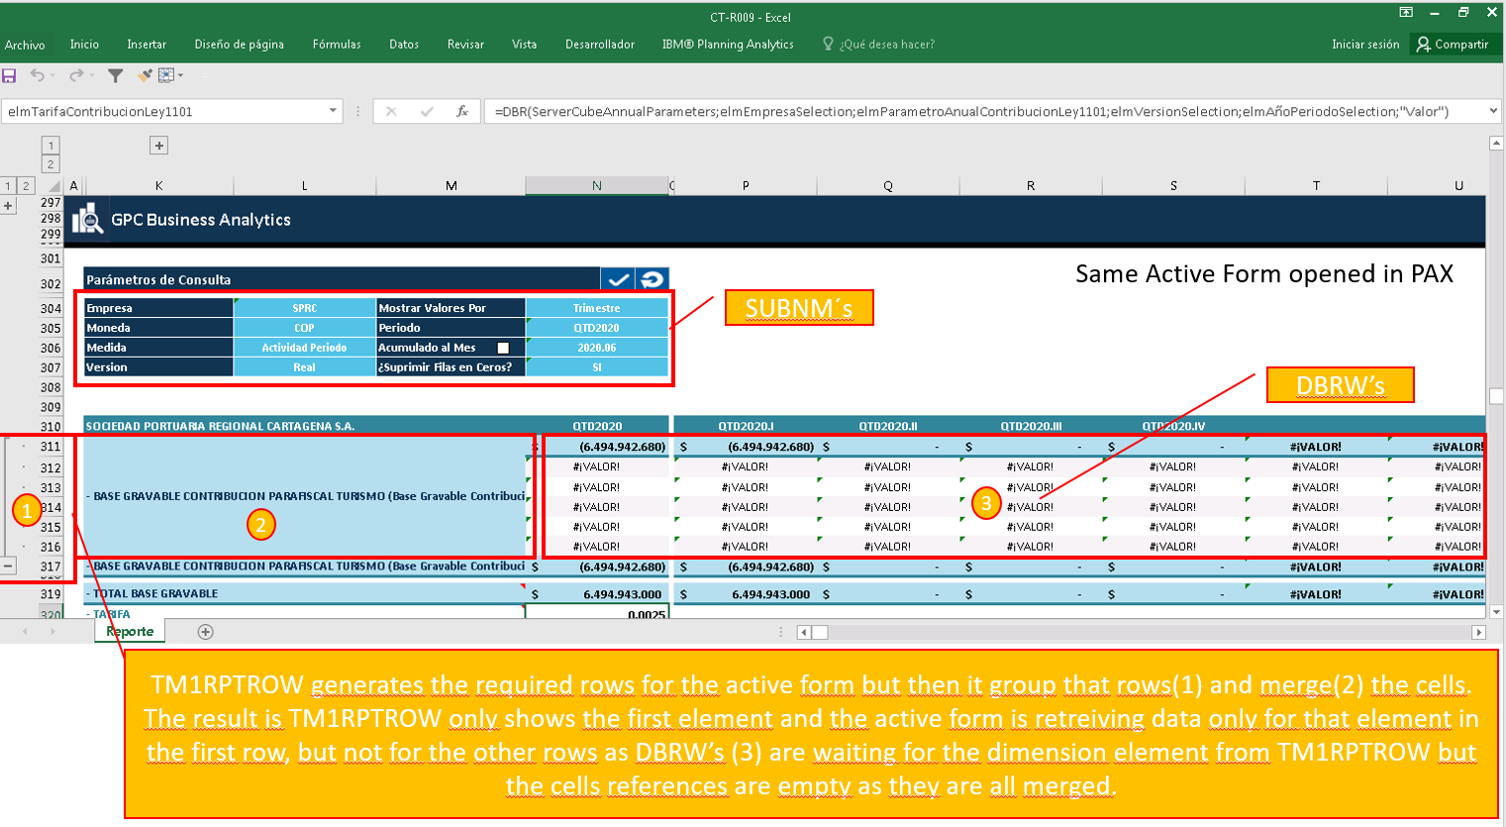Open the Fórmulas tab
This screenshot has width=1506, height=827.
[337, 45]
